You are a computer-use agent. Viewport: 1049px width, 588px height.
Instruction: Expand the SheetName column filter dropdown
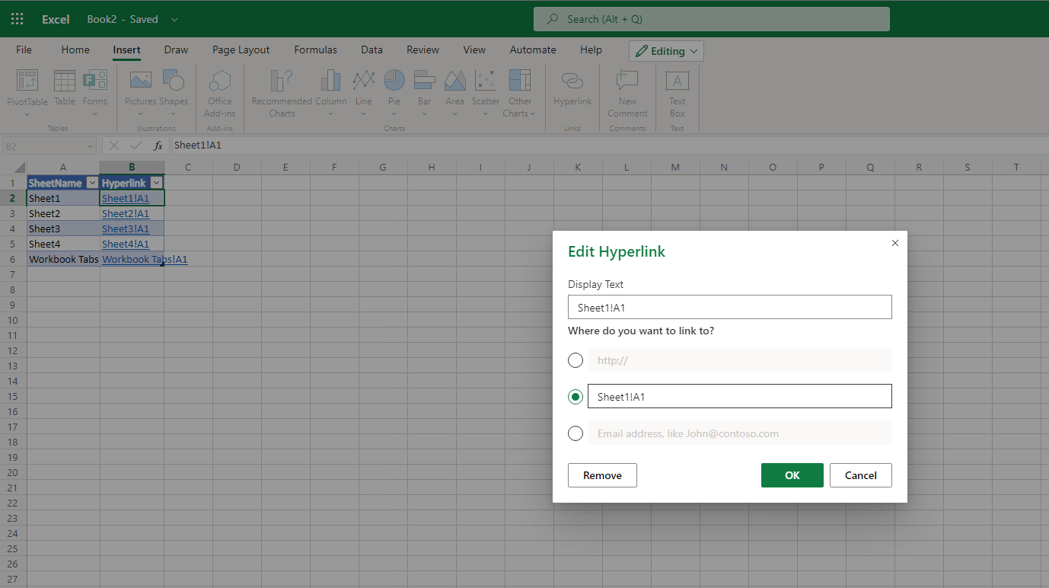point(92,183)
